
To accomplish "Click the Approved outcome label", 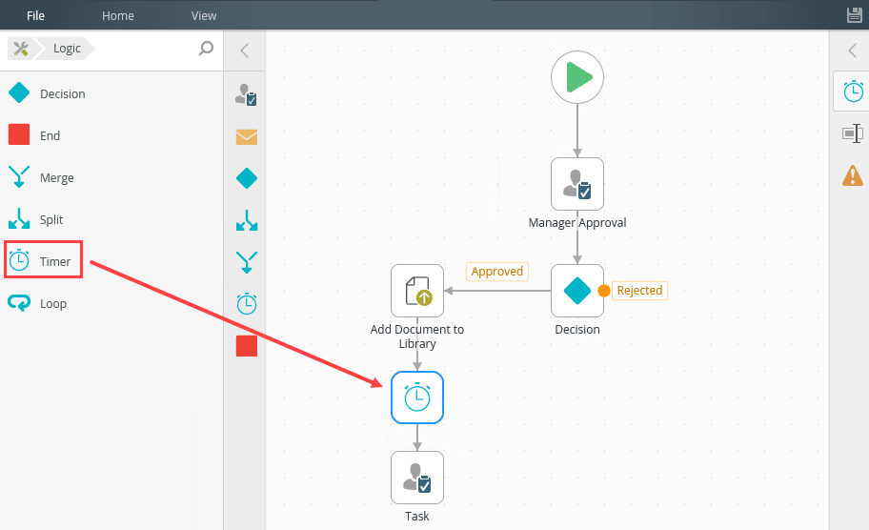I will [497, 272].
